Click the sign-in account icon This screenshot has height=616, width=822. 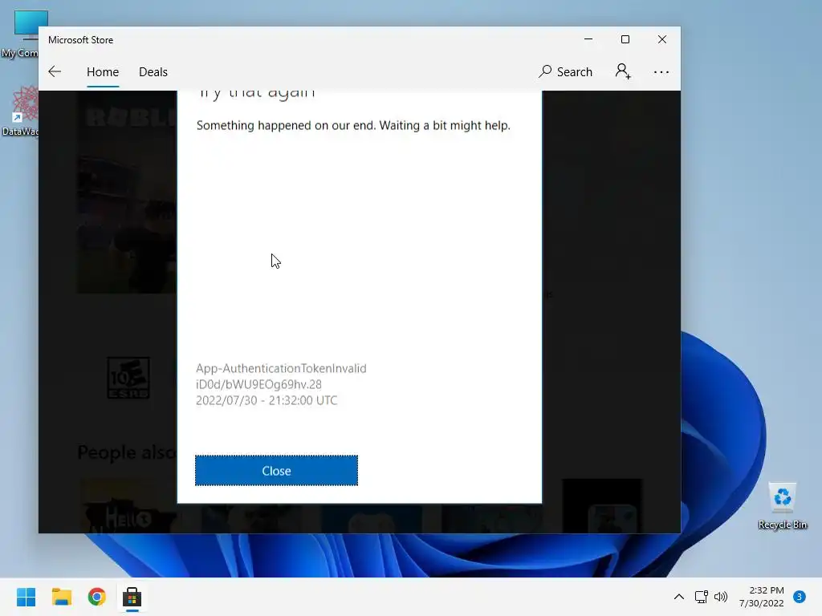pos(623,71)
